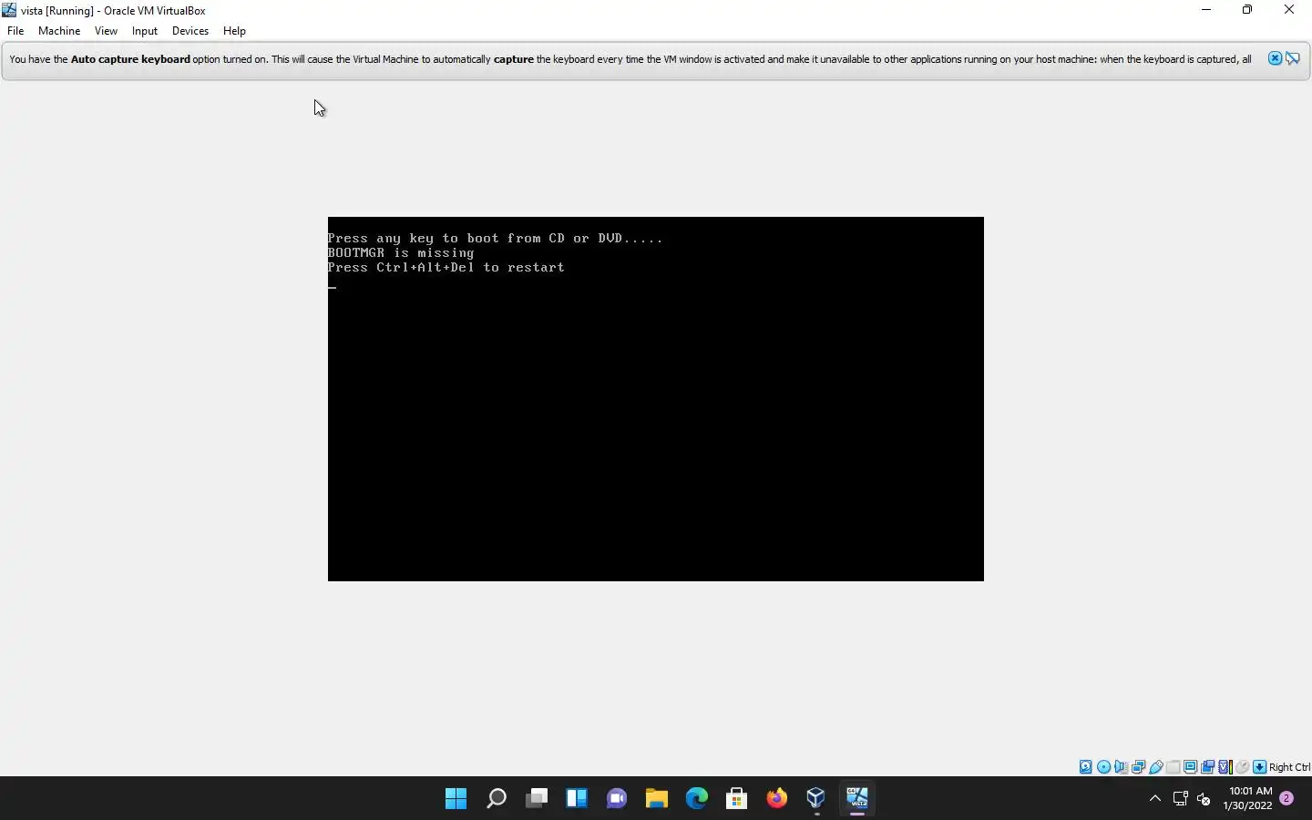This screenshot has height=820, width=1312.
Task: Open the File menu
Action: [15, 31]
